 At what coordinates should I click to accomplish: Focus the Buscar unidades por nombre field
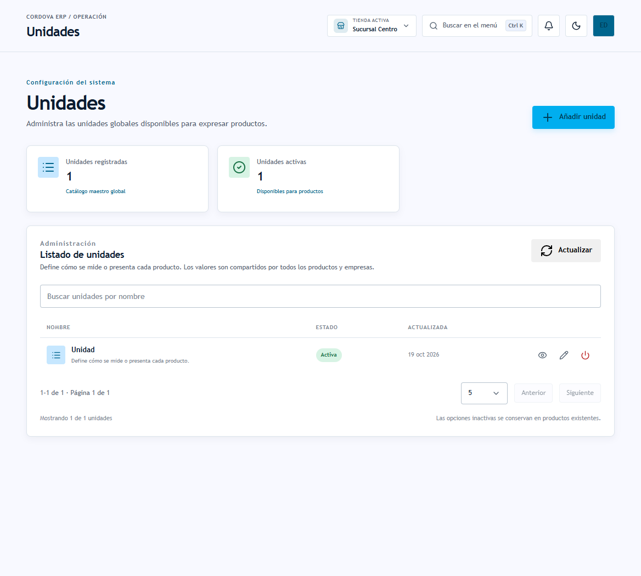(x=320, y=296)
